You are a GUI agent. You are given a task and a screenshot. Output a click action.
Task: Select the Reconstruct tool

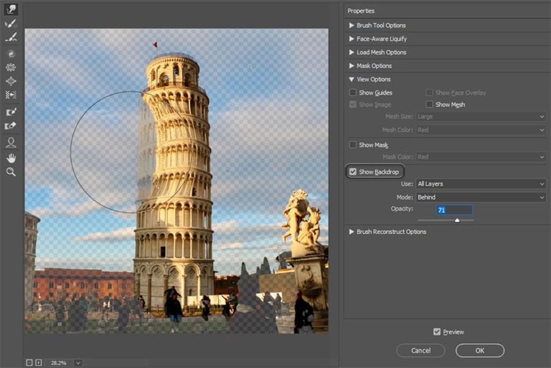pos(11,24)
